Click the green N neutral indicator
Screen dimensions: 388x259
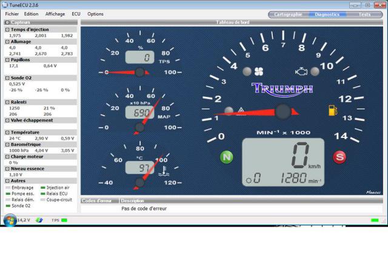point(226,157)
